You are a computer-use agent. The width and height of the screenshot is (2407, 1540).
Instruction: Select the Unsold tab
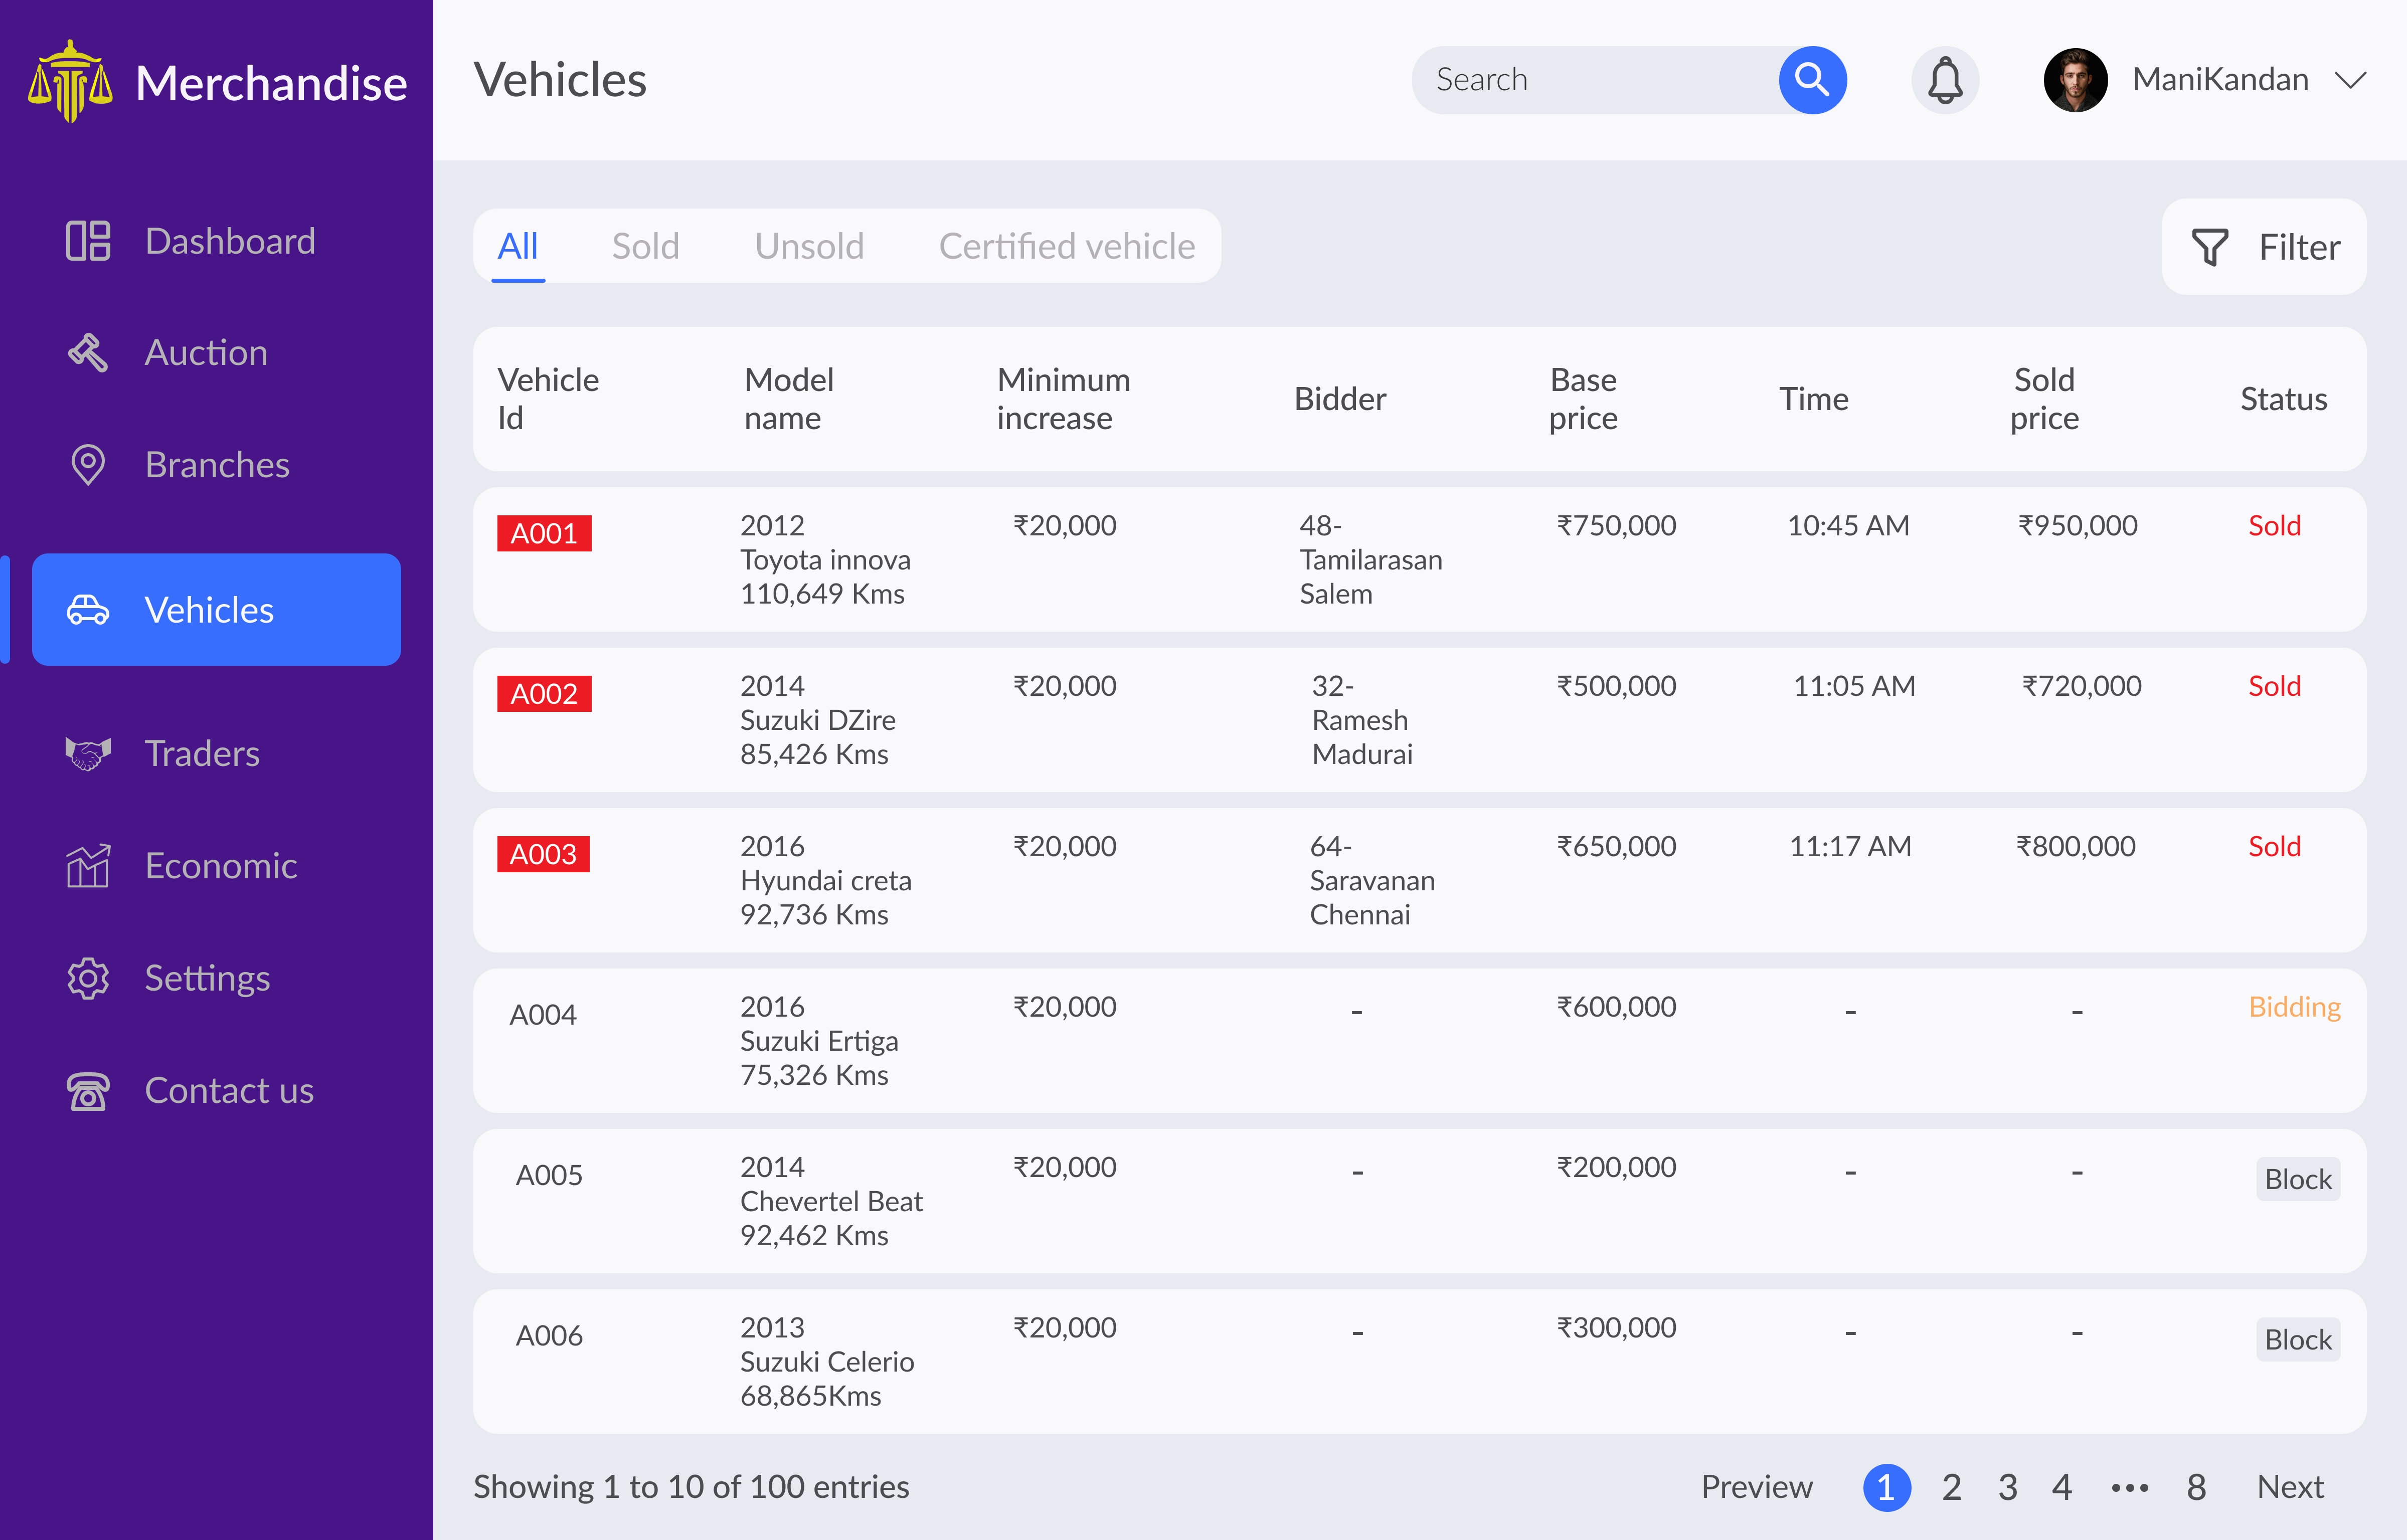pyautogui.click(x=809, y=246)
